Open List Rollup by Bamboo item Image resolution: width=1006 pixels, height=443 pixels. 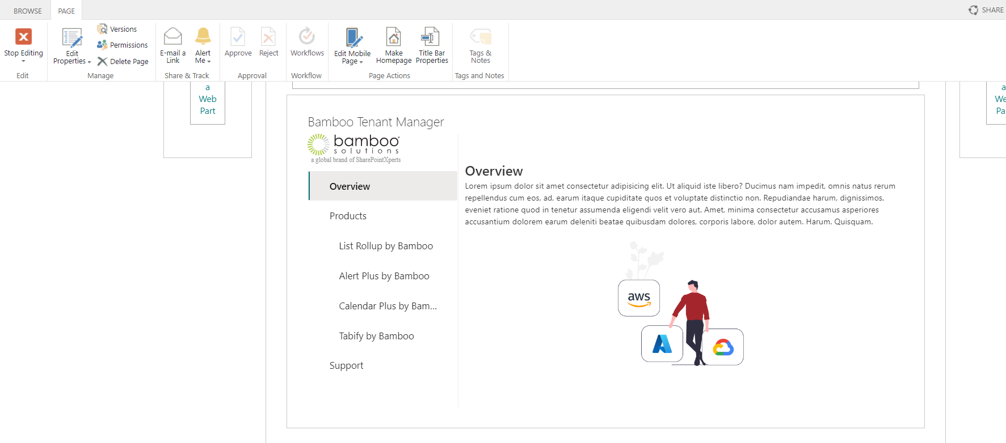point(386,246)
